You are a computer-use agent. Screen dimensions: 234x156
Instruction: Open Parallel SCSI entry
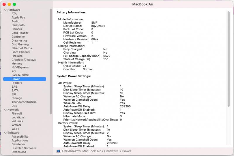coord(20,75)
